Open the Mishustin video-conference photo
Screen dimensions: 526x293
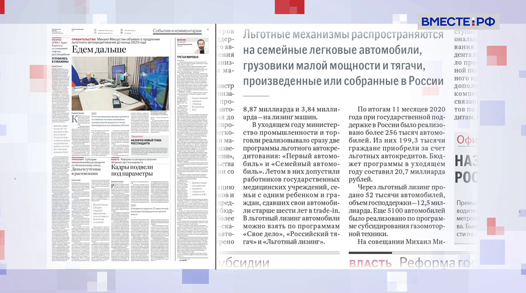pyautogui.click(x=120, y=83)
